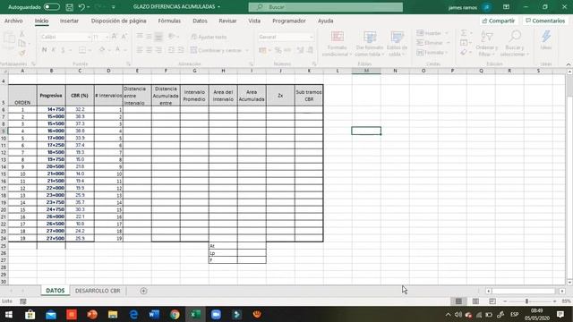This screenshot has width=573, height=322.
Task: Switch to Normal view in status bar
Action: point(458,301)
